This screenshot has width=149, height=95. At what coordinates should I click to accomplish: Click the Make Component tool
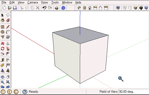coord(8,15)
